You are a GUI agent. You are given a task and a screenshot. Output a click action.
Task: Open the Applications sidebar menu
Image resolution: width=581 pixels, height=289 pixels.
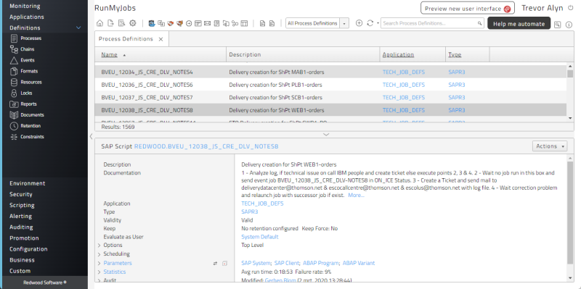tap(27, 17)
